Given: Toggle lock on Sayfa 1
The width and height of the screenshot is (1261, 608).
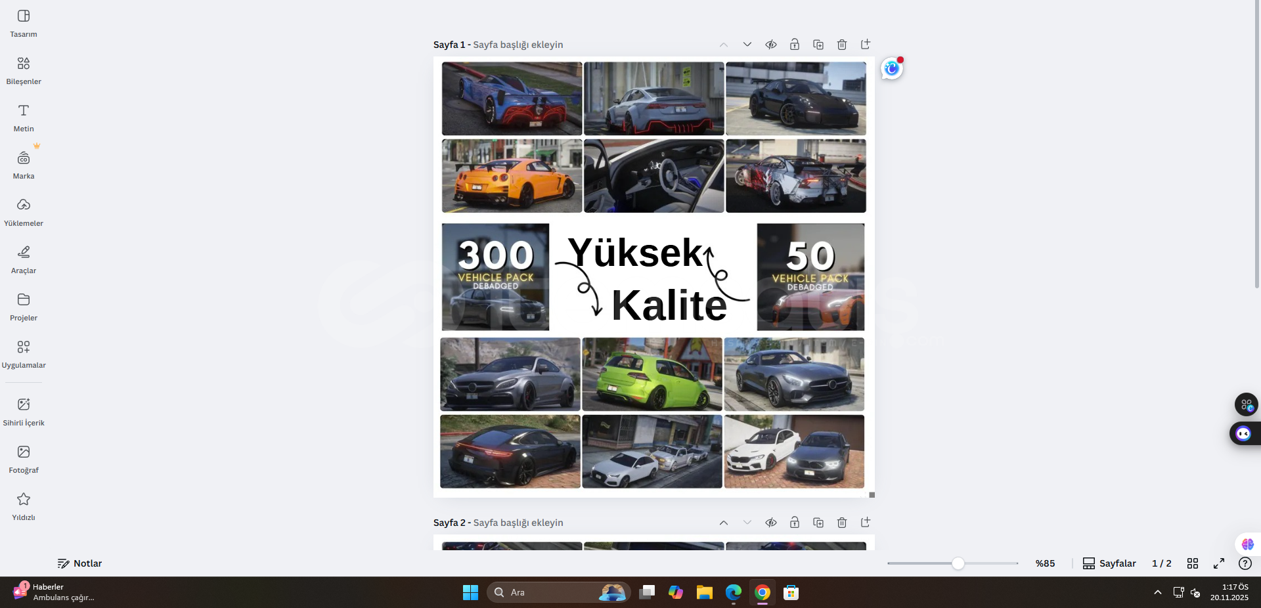Looking at the screenshot, I should (x=795, y=45).
